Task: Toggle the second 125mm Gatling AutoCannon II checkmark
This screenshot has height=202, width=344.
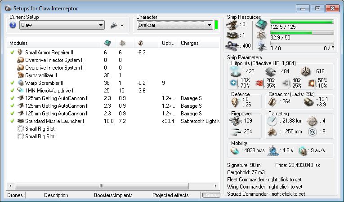Action: 12,105
